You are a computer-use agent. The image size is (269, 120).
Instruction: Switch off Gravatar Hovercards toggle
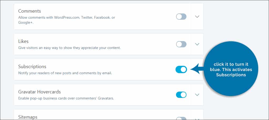pos(181,95)
